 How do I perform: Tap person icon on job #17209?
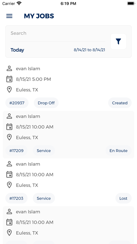tap(9, 116)
